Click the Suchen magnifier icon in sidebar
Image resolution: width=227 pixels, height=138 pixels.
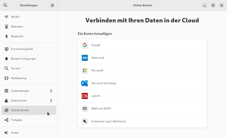(6, 68)
